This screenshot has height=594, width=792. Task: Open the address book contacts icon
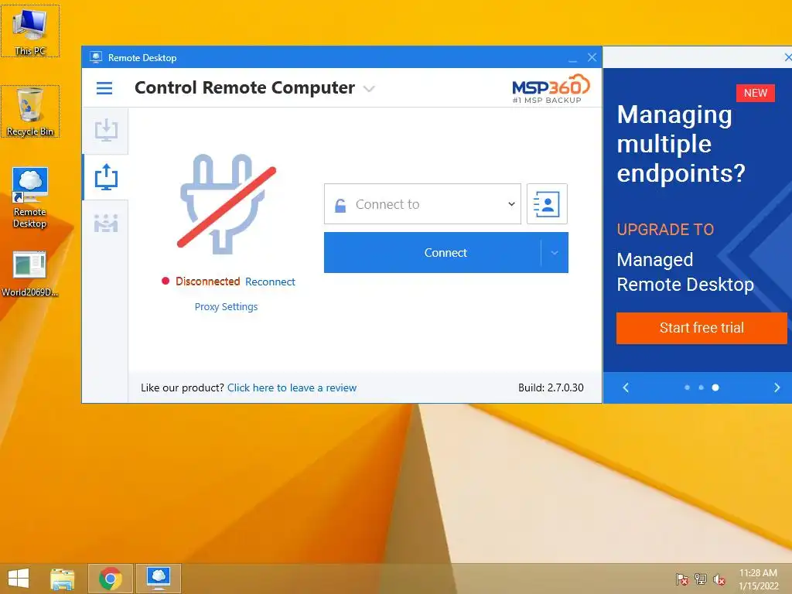point(547,204)
